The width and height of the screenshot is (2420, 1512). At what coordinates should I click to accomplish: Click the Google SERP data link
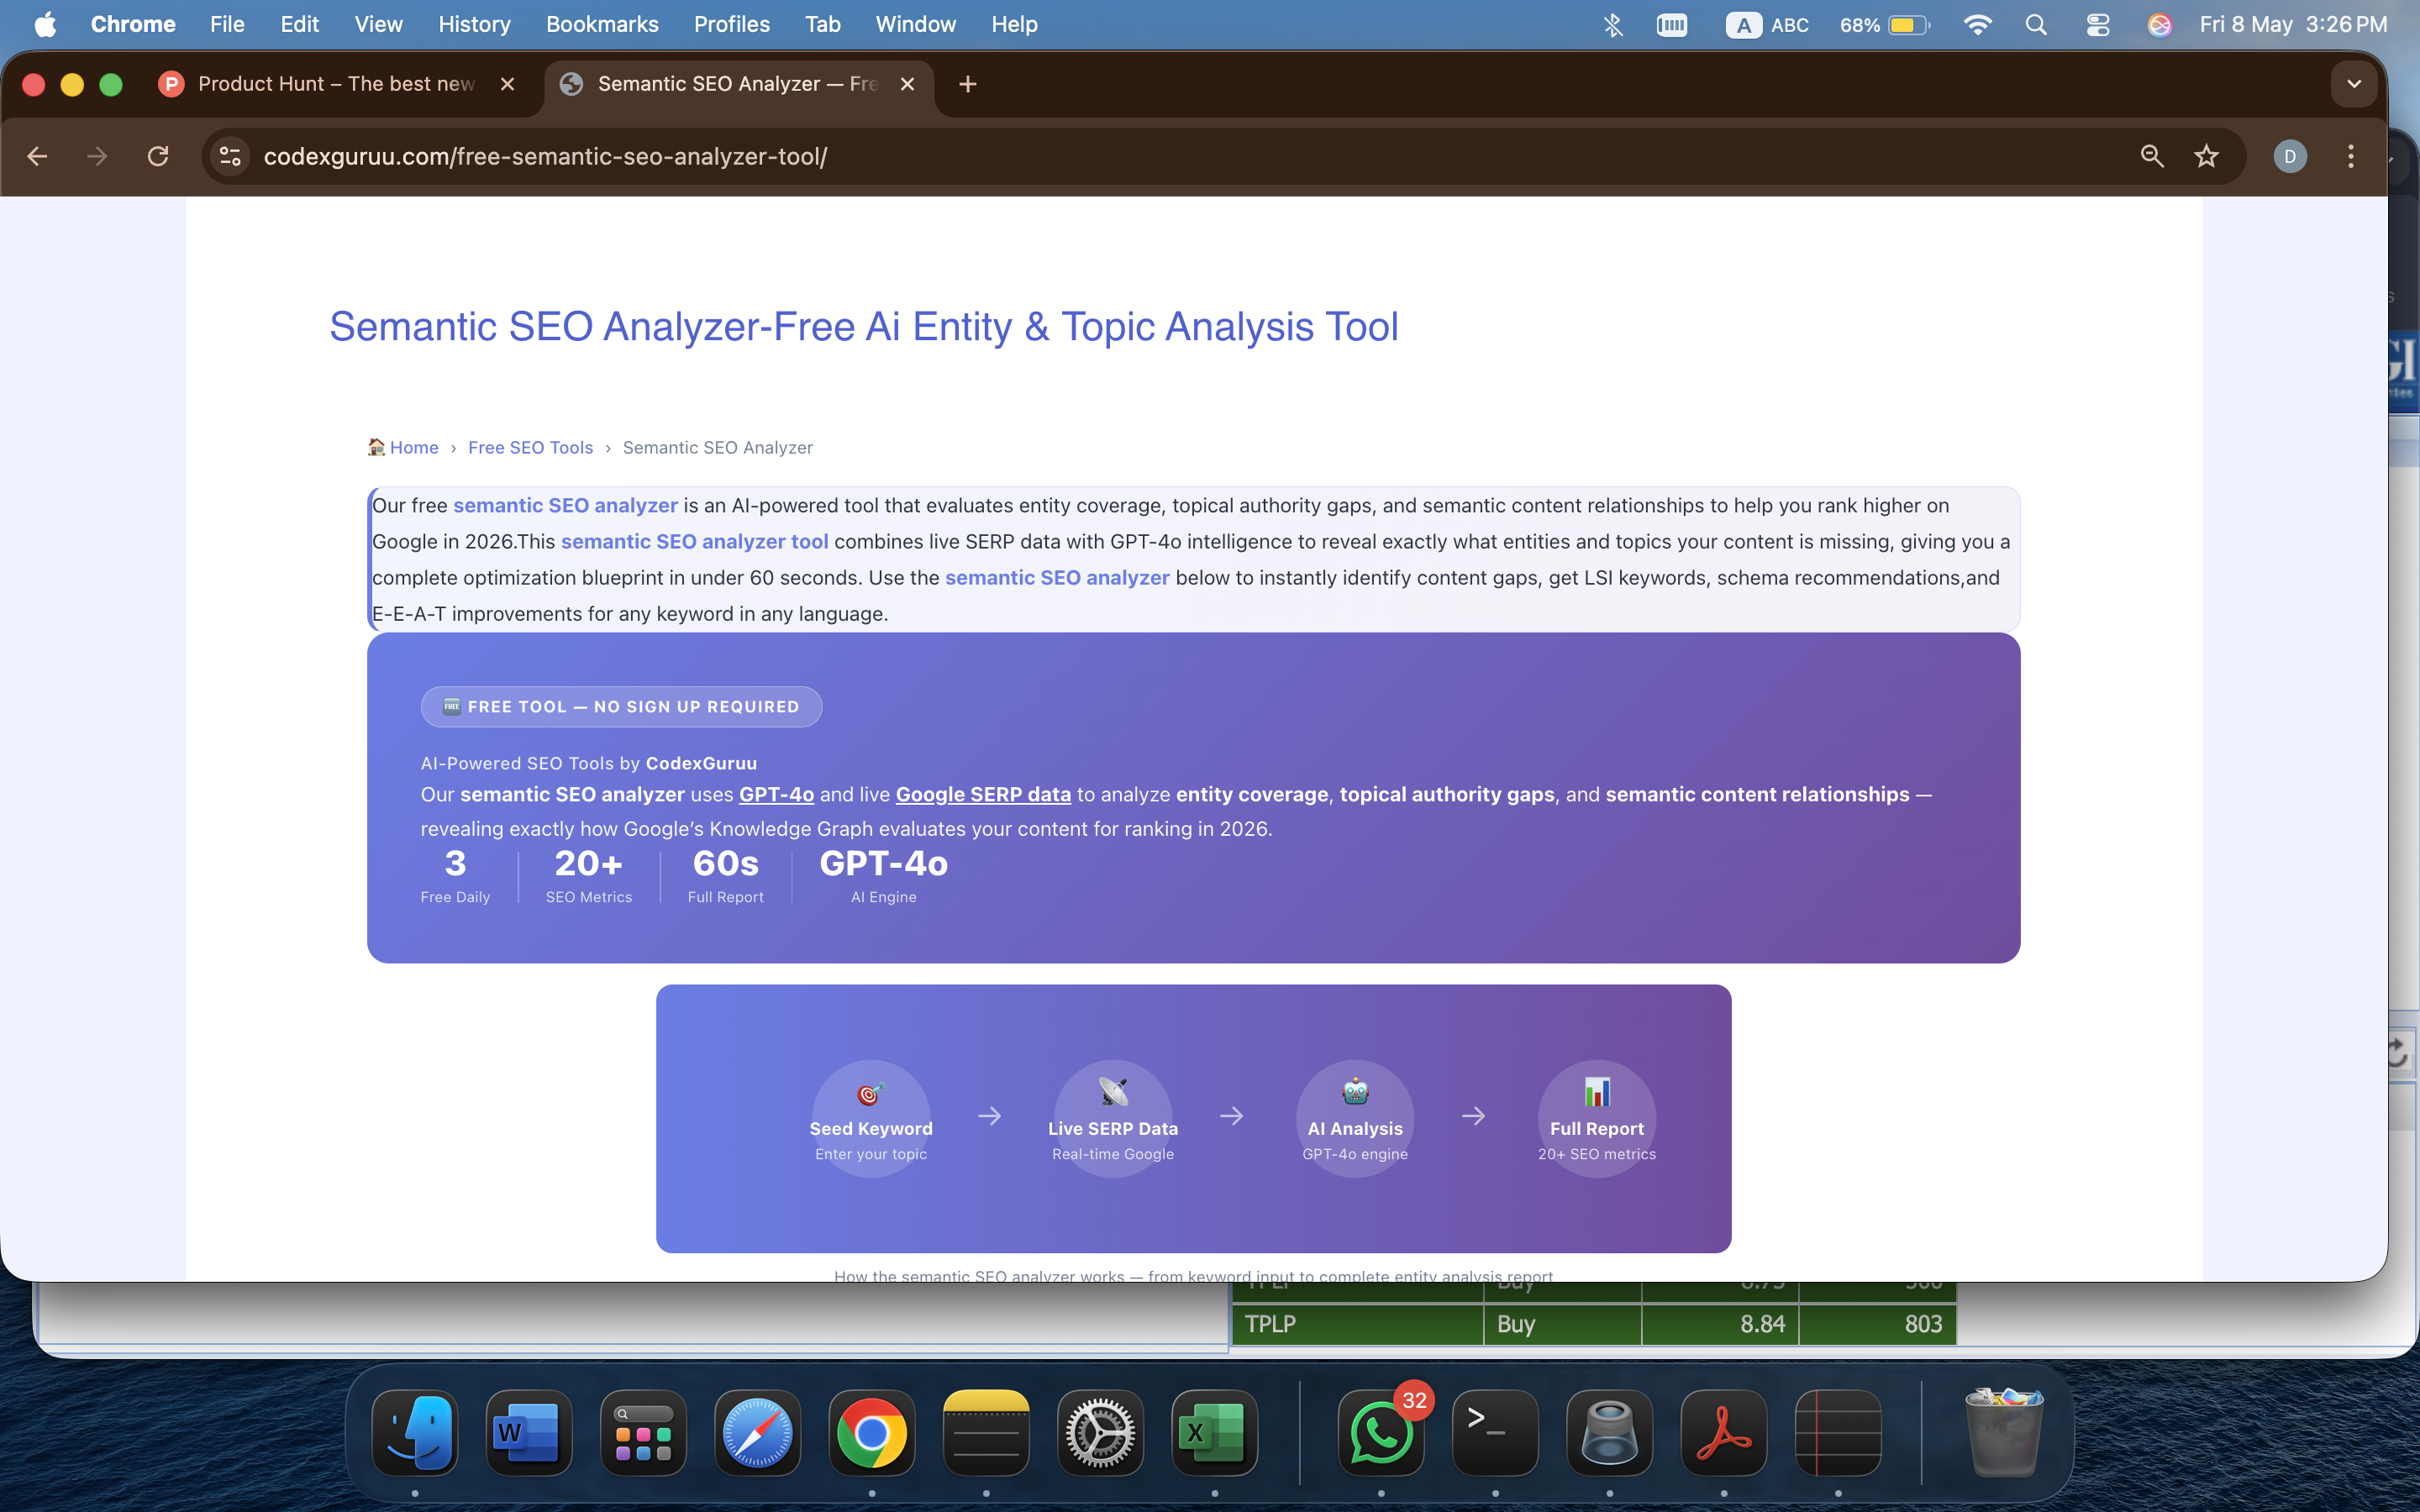tap(983, 794)
